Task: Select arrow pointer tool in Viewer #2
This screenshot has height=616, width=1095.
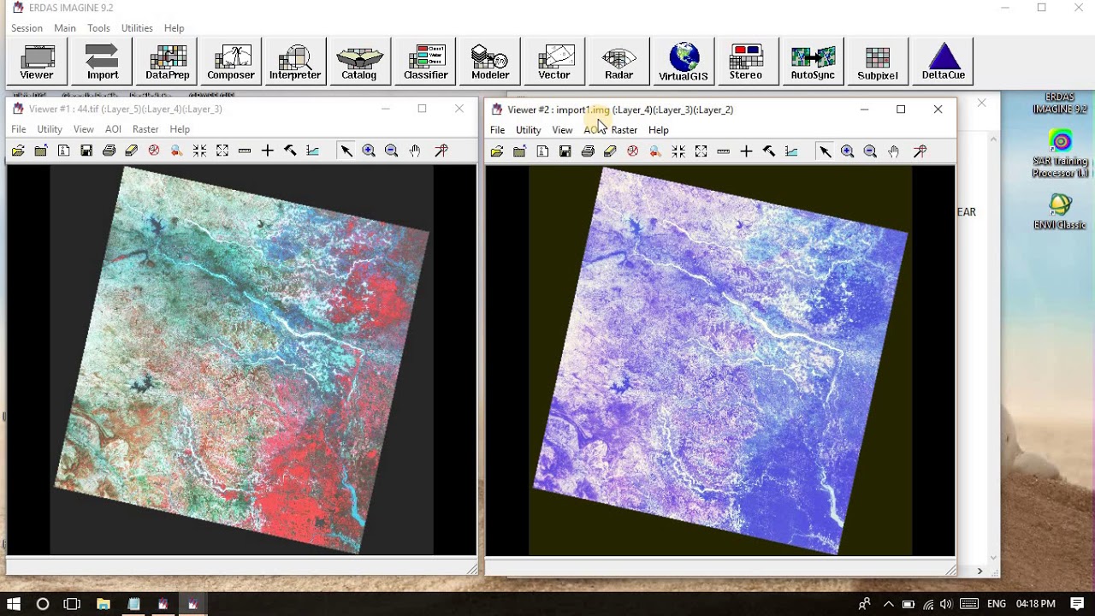Action: (826, 151)
